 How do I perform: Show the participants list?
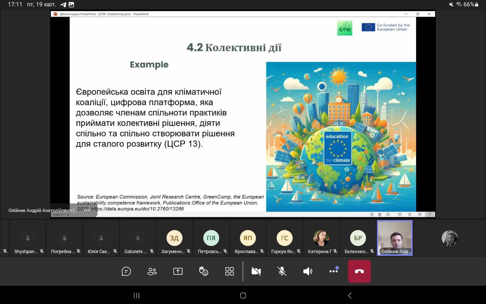152,271
